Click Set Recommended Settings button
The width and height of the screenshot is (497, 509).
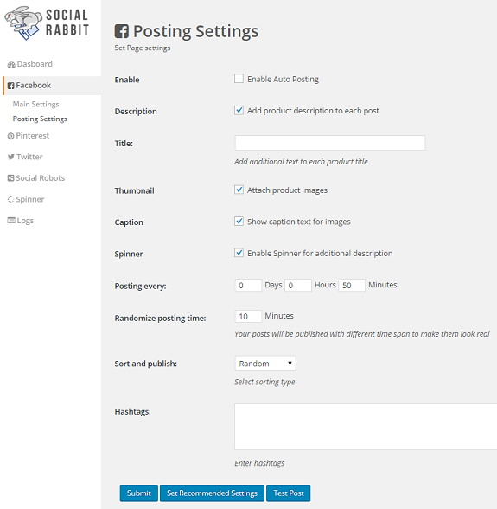(212, 493)
